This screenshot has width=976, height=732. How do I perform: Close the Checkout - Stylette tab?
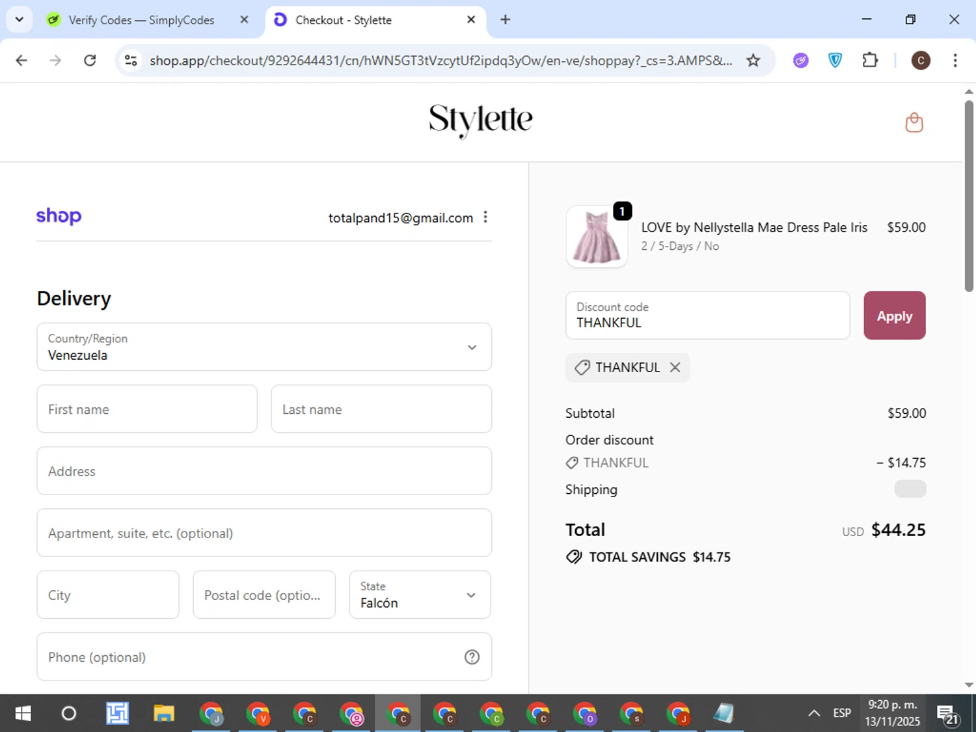coord(471,20)
